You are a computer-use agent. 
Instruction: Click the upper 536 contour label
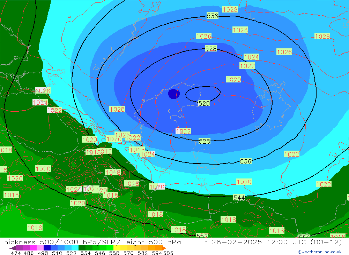[x=213, y=16]
